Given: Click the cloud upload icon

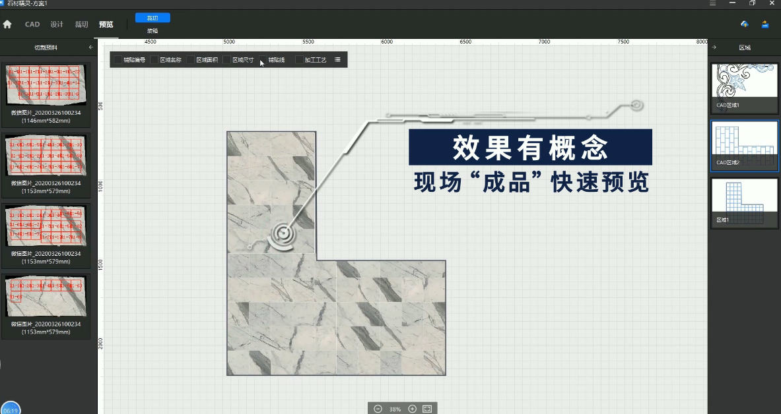Looking at the screenshot, I should tap(745, 24).
